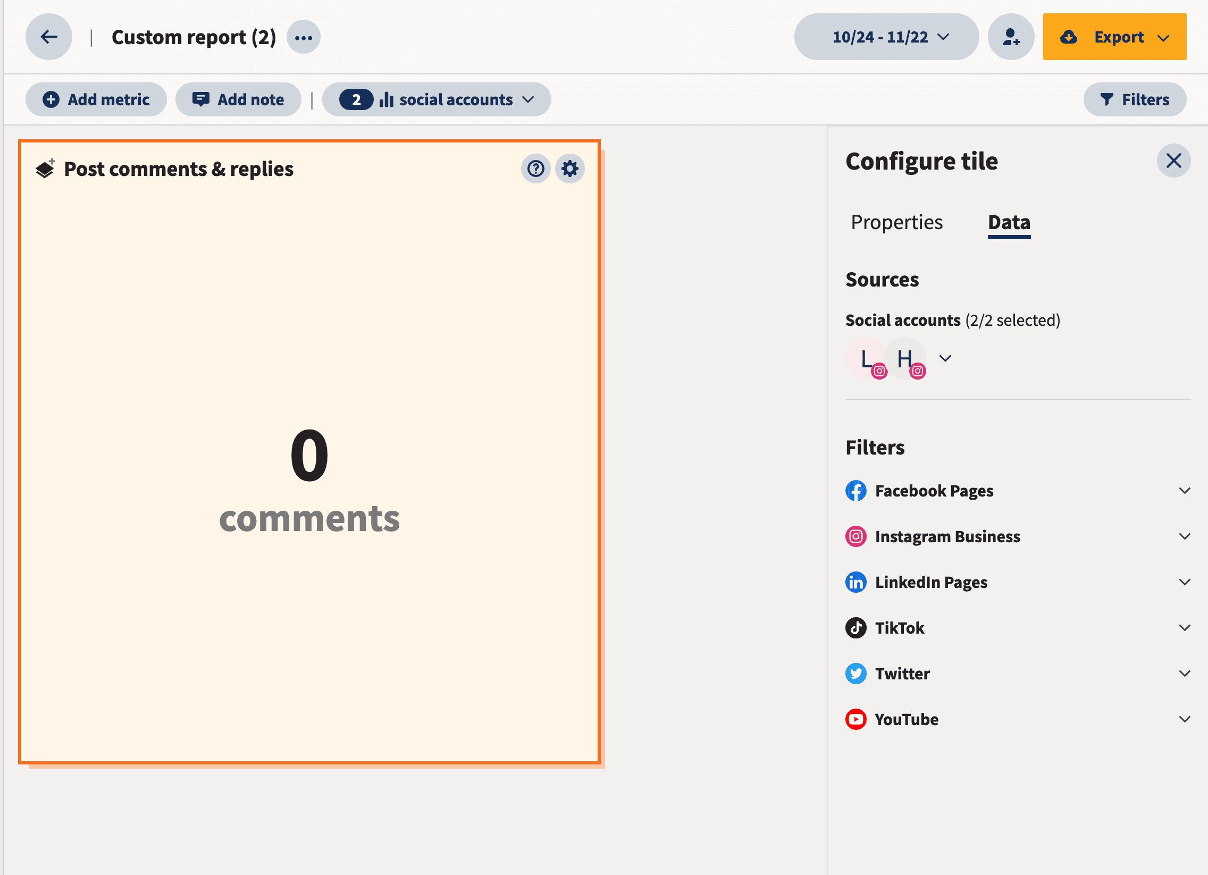Screen dimensions: 1208x875
Task: Click the Add metric button
Action: 96,99
